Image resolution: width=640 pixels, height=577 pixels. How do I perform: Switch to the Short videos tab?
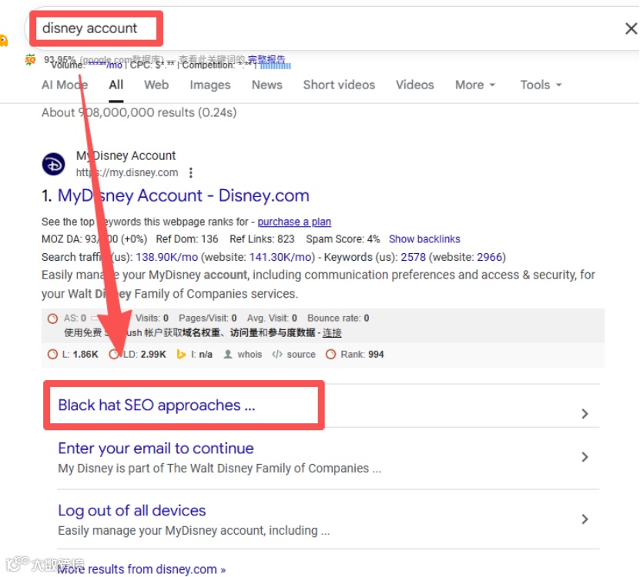pyautogui.click(x=339, y=85)
